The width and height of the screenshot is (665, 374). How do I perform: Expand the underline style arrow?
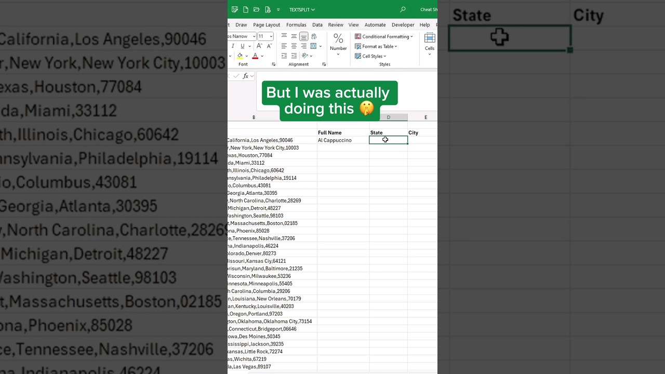(249, 46)
